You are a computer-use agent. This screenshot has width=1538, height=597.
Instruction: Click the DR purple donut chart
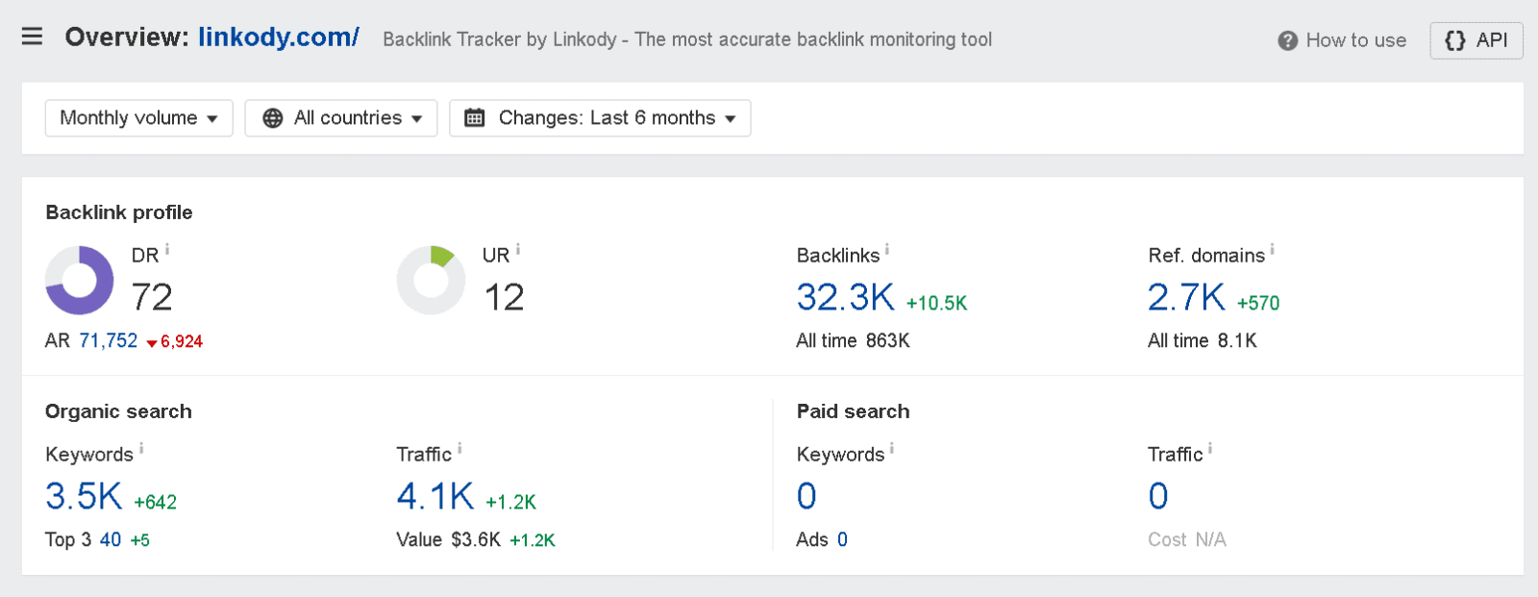(80, 281)
